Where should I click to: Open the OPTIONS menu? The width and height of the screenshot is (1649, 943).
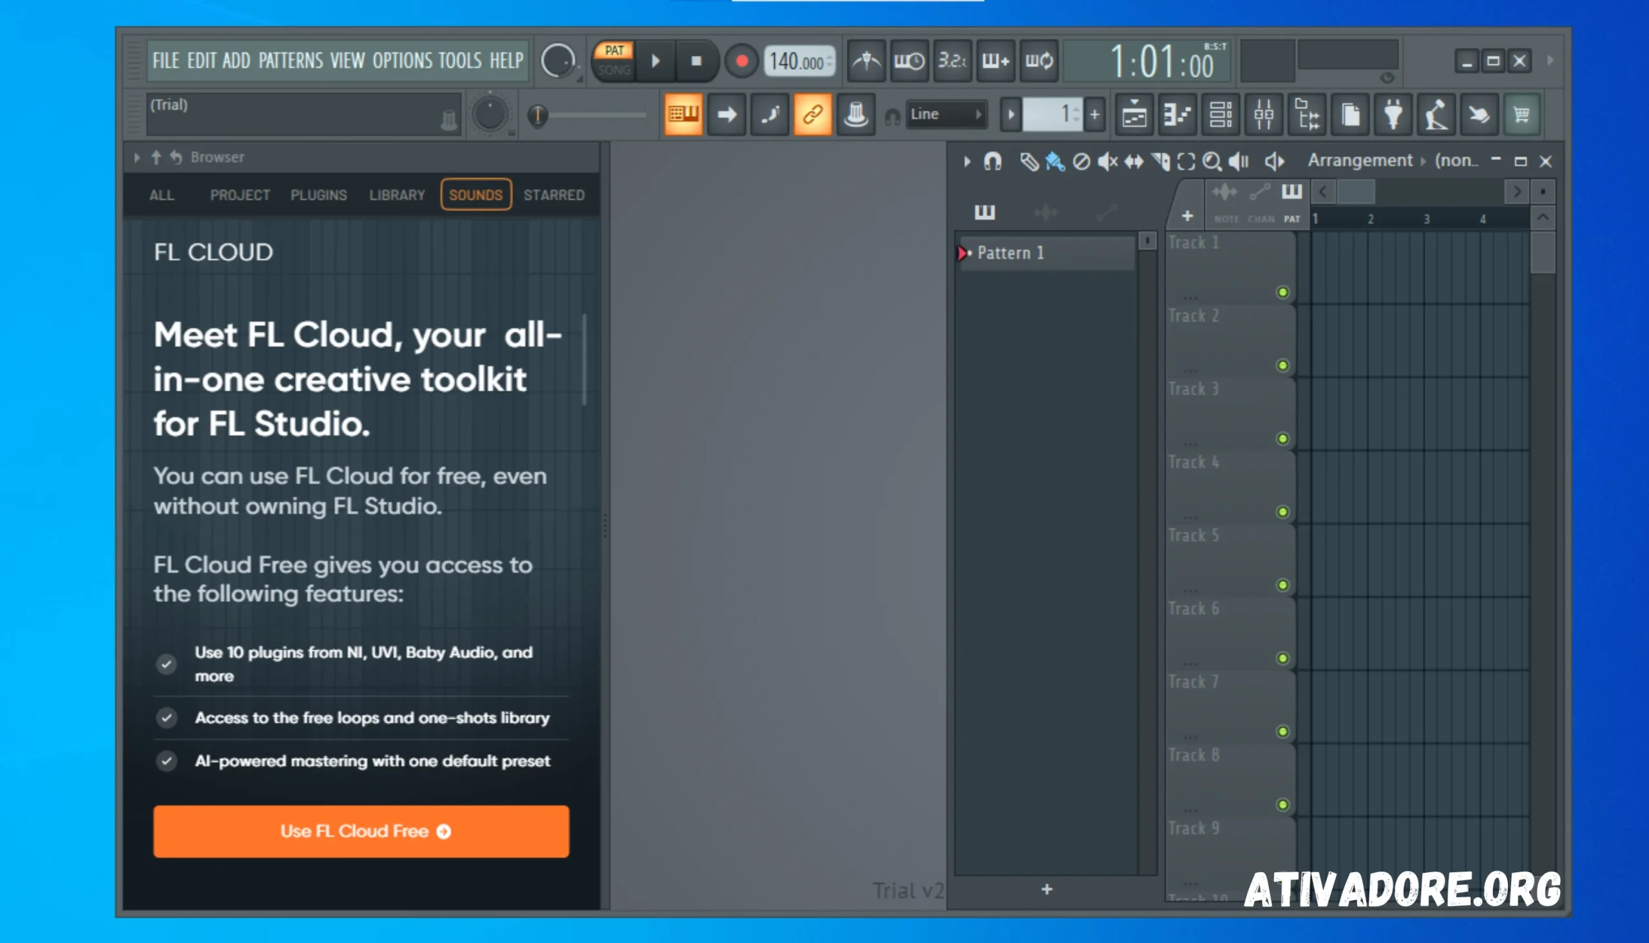click(x=403, y=61)
